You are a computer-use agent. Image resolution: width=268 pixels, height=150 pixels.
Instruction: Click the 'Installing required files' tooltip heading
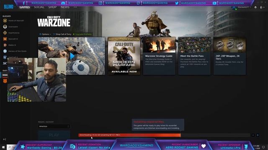tap(149, 122)
